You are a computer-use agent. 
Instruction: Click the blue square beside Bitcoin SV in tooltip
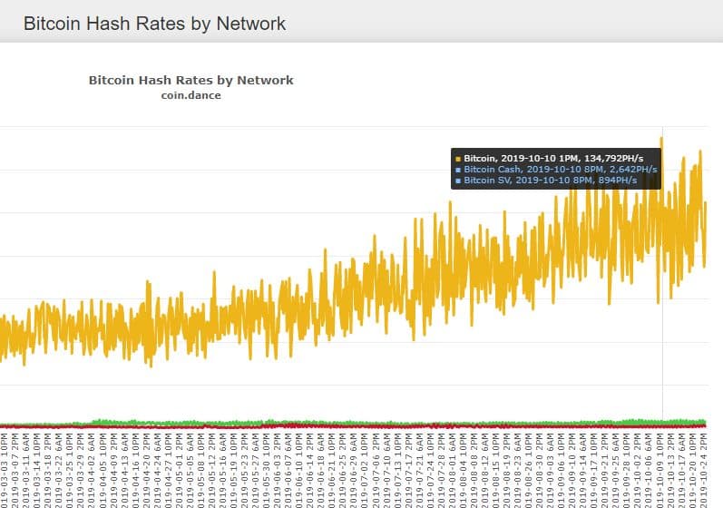(458, 181)
